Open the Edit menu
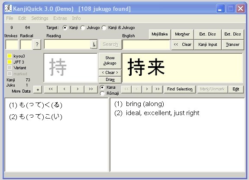This screenshot has height=180, width=249. [22, 18]
